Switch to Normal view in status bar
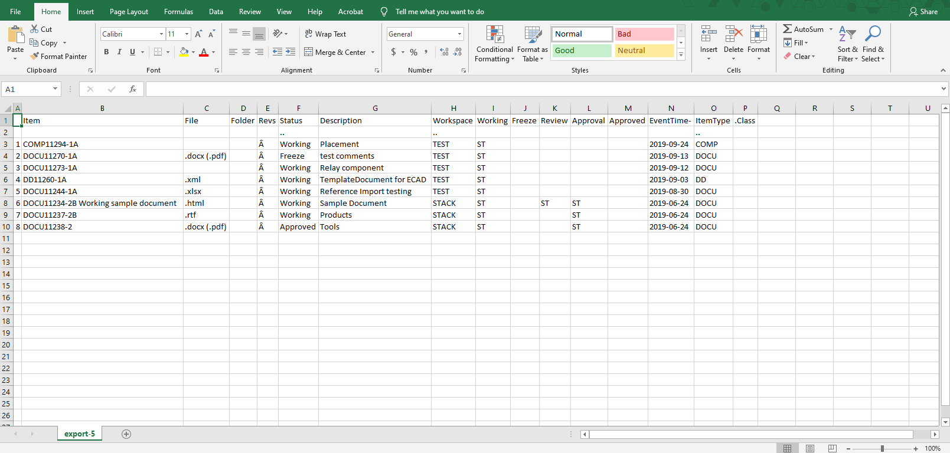 787,449
